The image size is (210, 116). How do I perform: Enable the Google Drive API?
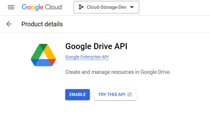(78, 94)
